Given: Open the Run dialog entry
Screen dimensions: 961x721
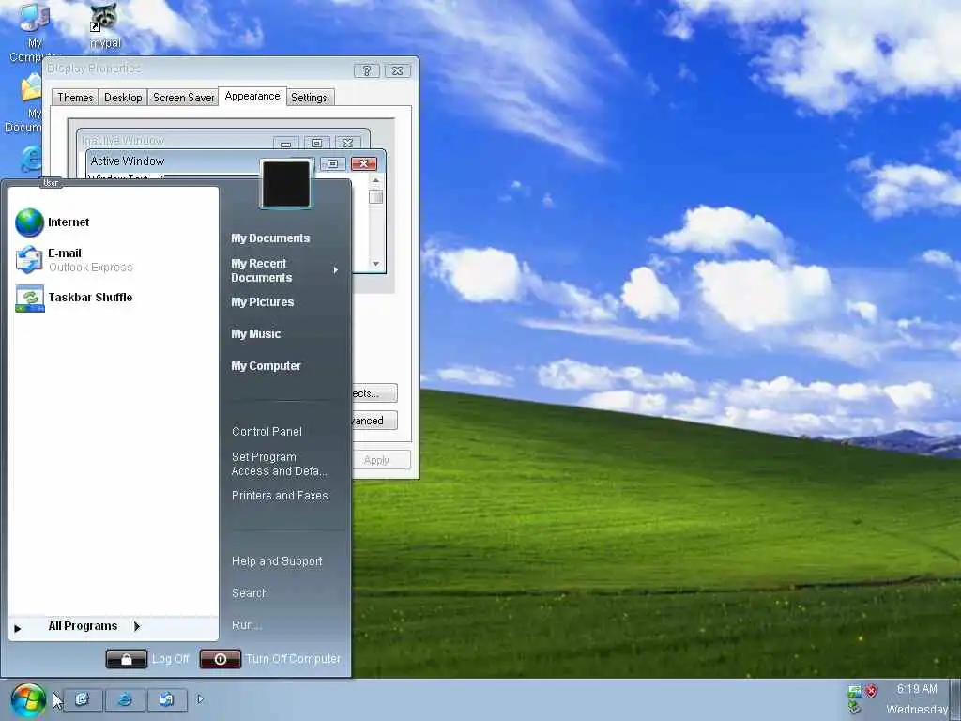Looking at the screenshot, I should 247,624.
